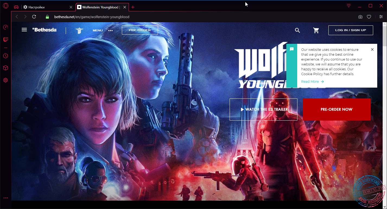The height and width of the screenshot is (209, 387).
Task: View site security lock information
Action: 47,17
